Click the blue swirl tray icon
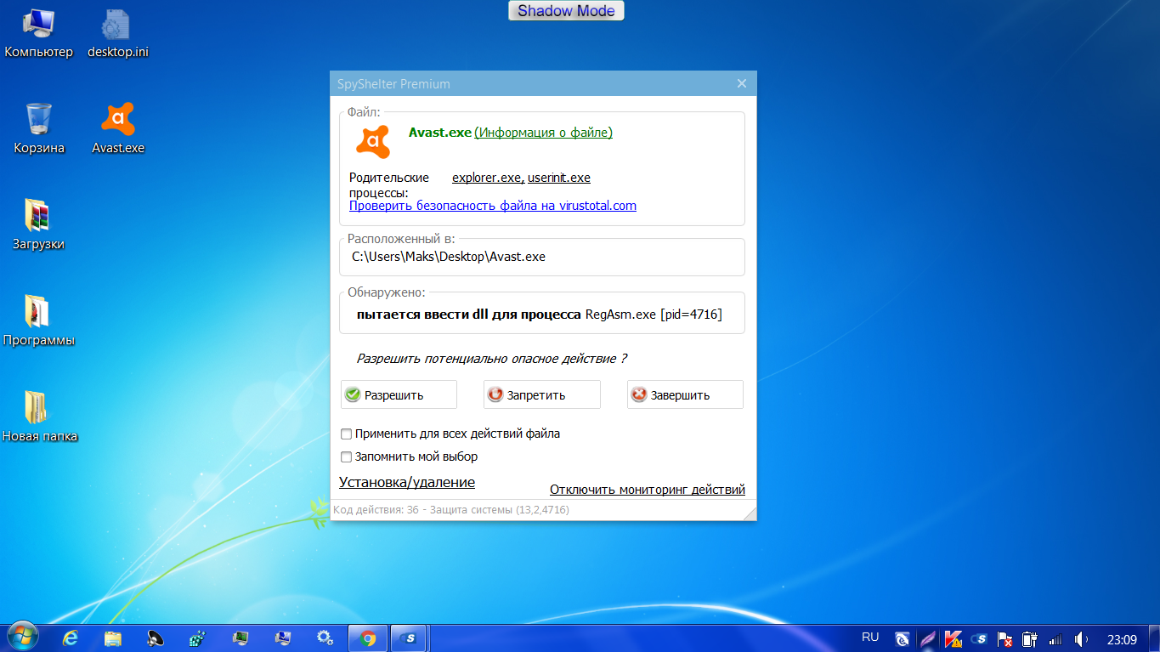 [x=903, y=638]
